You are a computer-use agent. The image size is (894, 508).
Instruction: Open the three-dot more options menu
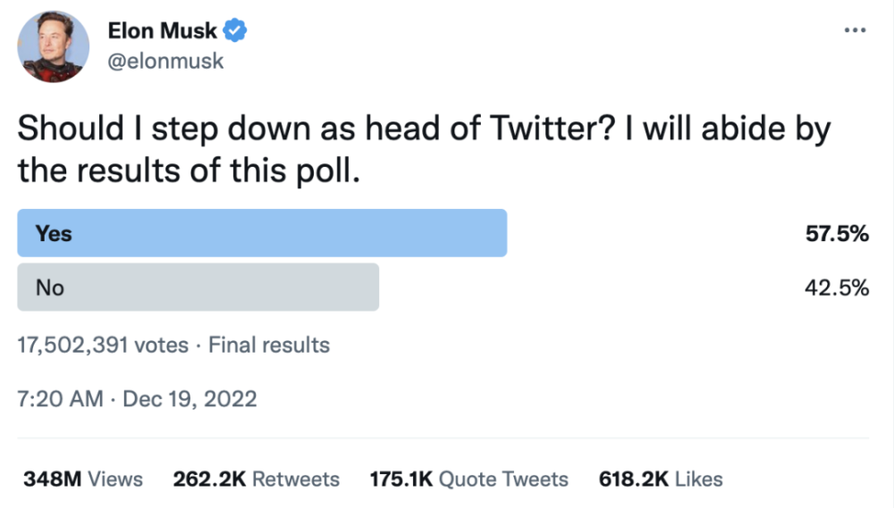[855, 30]
